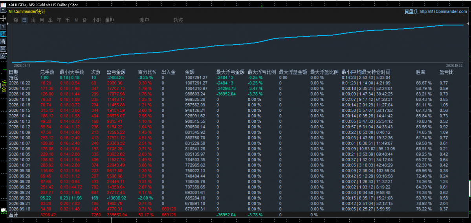Screen dimensions: 471x223
Task: Click the 百分比% column header
Action: click(x=147, y=72)
